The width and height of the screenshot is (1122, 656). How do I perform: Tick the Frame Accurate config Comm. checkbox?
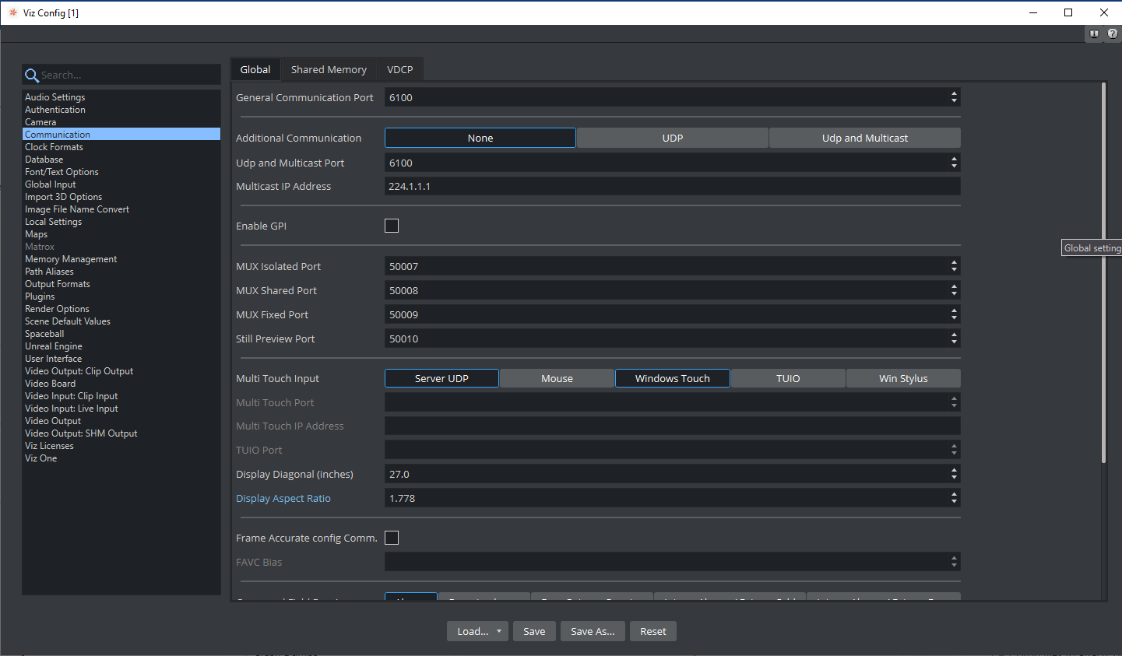coord(392,538)
